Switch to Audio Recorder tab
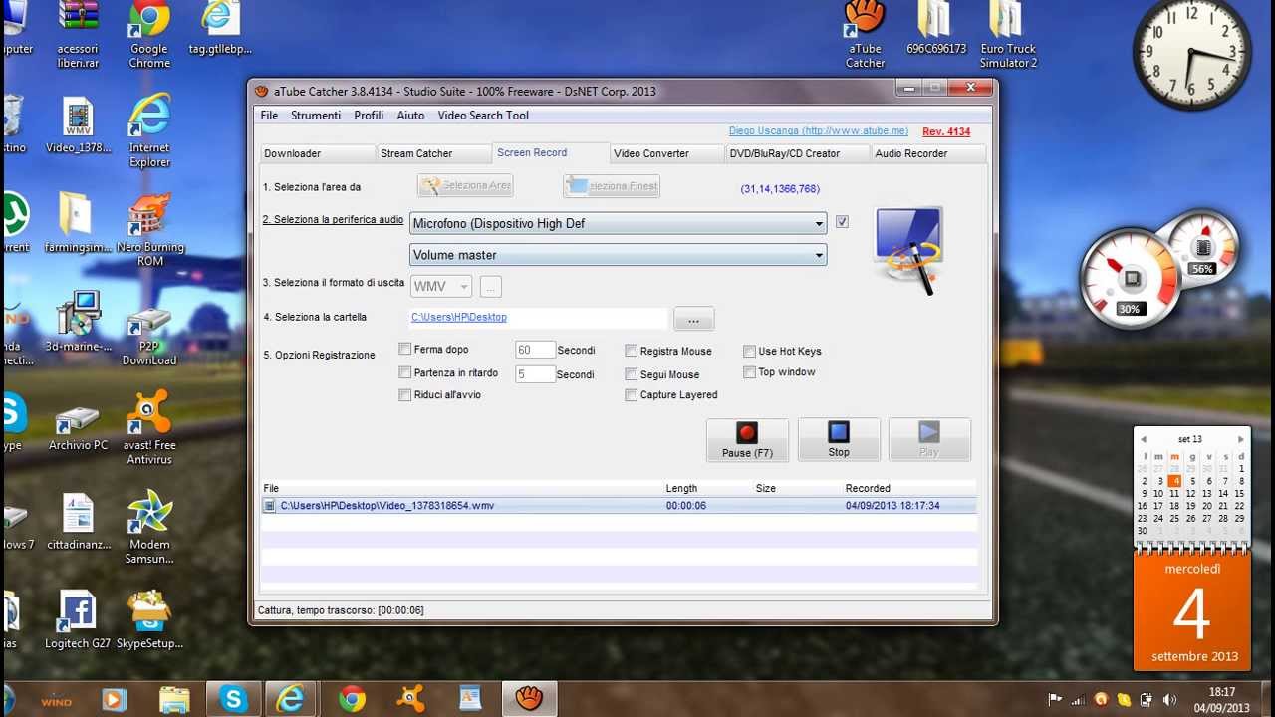Screen dimensions: 1275x717 tap(926, 153)
